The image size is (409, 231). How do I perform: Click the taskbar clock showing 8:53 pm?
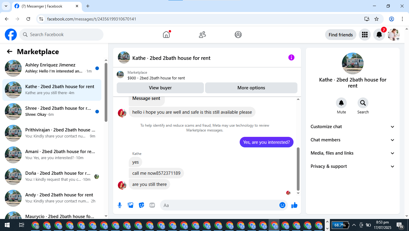tap(382, 225)
